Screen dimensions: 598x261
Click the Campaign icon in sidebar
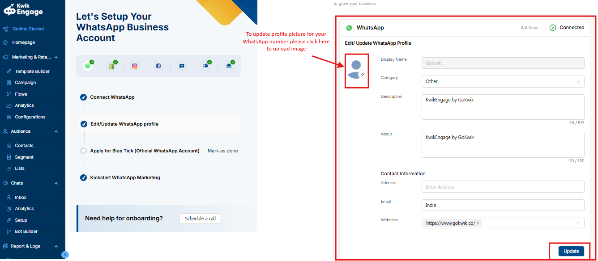point(9,83)
